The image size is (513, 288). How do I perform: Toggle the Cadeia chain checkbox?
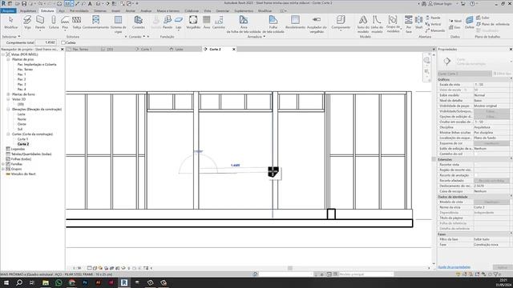[x=63, y=42]
